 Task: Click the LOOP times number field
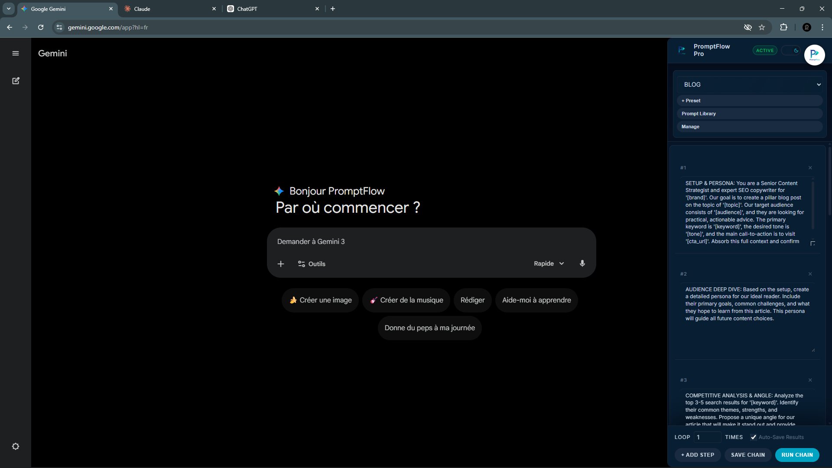pos(707,437)
